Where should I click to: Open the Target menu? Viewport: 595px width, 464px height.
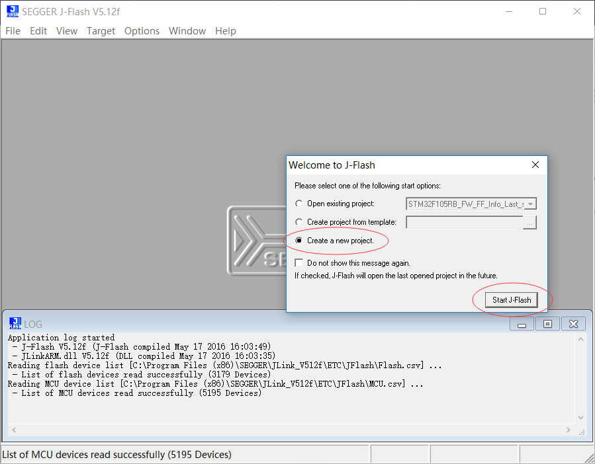(x=101, y=30)
